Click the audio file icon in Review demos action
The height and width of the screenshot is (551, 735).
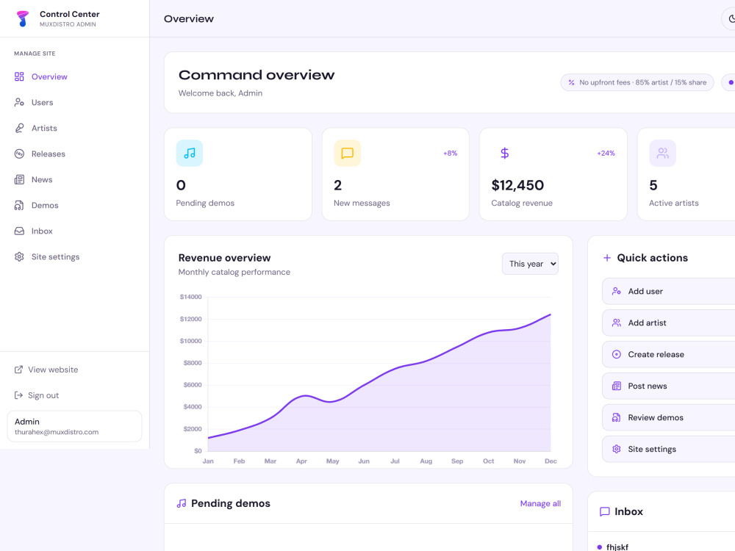617,417
